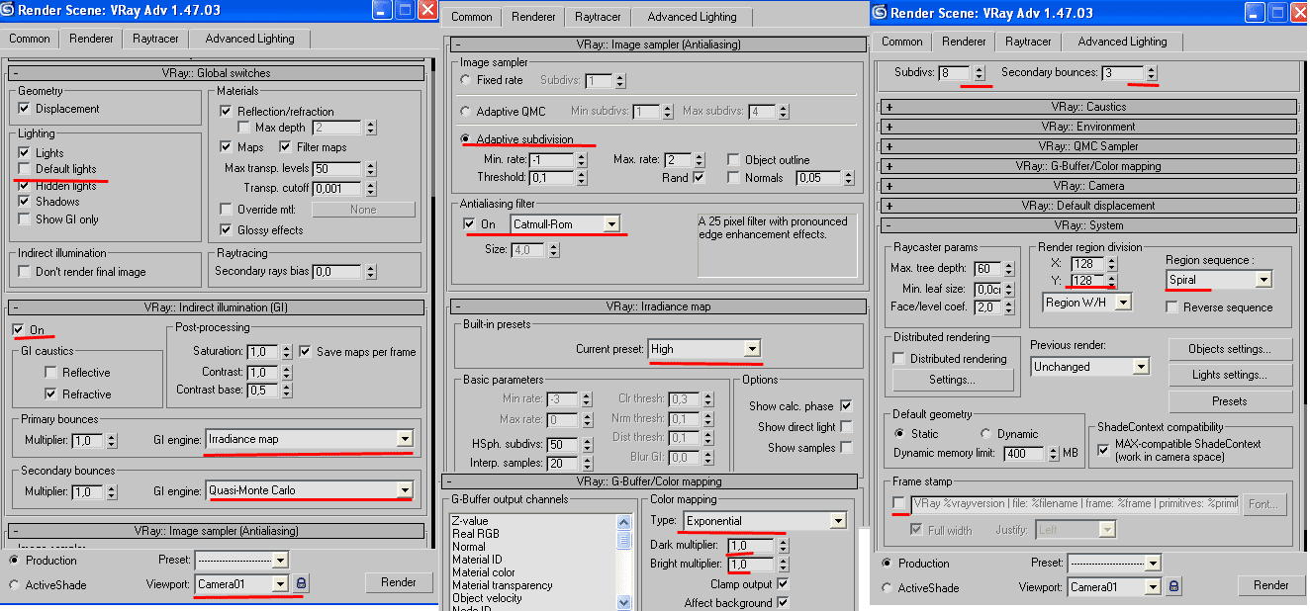
Task: Click the viewport lock icon in left dialog
Action: coord(302,584)
